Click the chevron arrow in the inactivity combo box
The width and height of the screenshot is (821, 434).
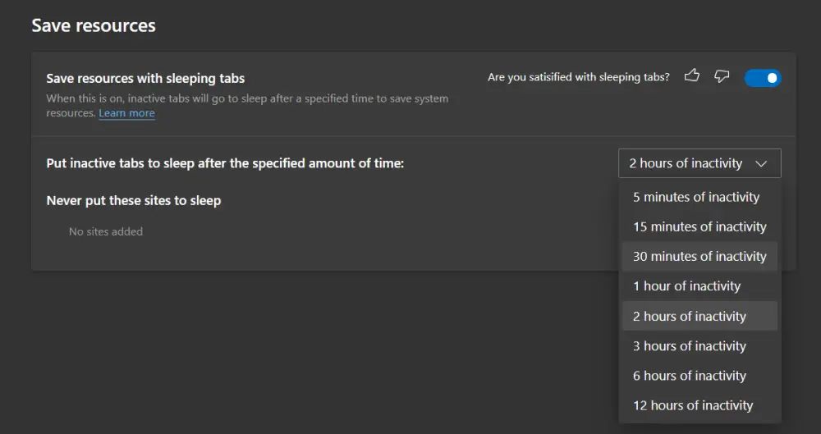click(x=761, y=164)
